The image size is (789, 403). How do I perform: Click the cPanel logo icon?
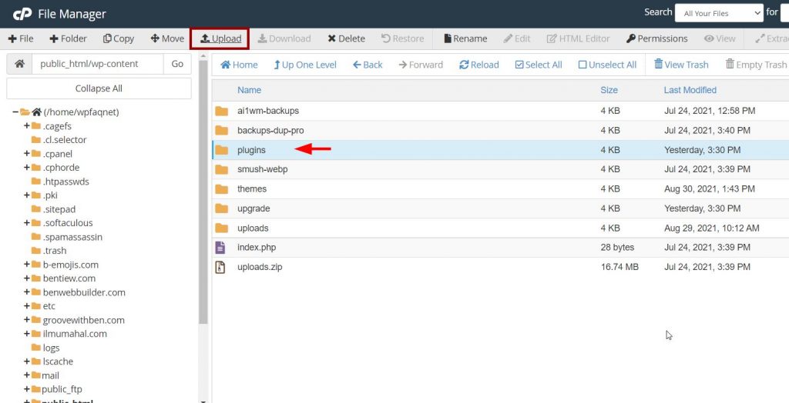coord(22,14)
